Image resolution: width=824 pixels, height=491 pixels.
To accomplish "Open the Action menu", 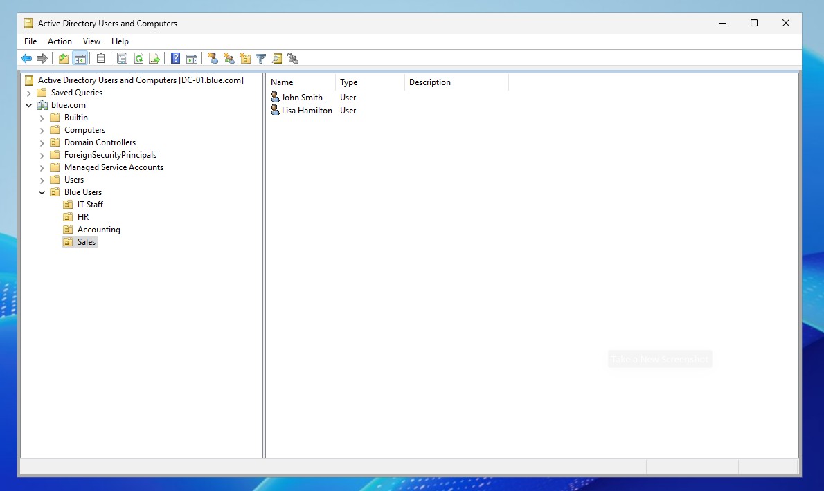I will (60, 41).
